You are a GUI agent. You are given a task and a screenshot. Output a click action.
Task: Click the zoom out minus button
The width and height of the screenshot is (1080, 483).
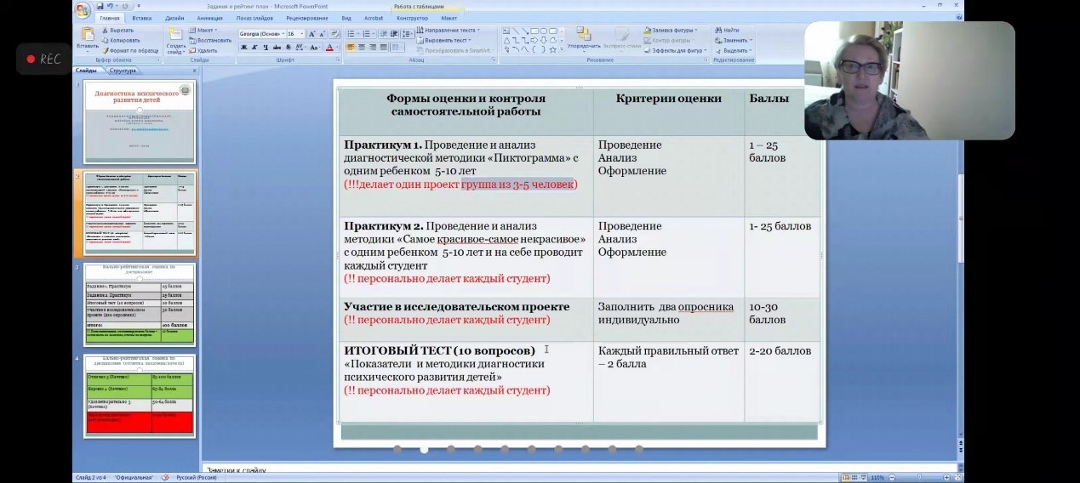coord(891,477)
